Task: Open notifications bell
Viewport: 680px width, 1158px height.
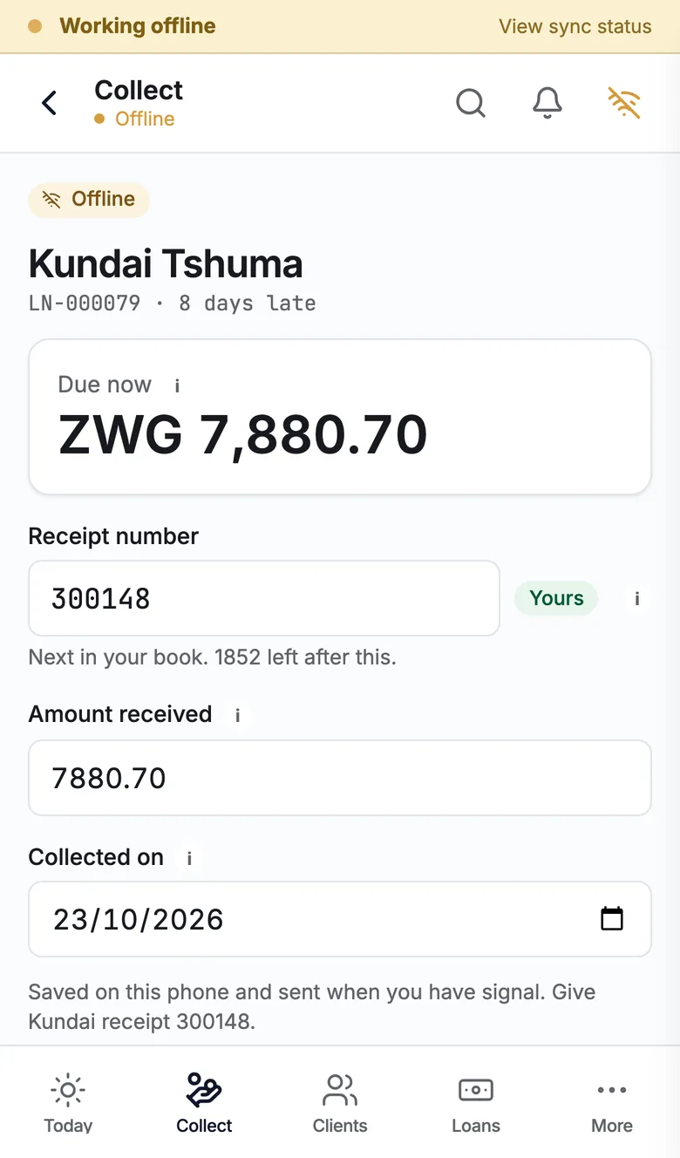Action: click(547, 103)
